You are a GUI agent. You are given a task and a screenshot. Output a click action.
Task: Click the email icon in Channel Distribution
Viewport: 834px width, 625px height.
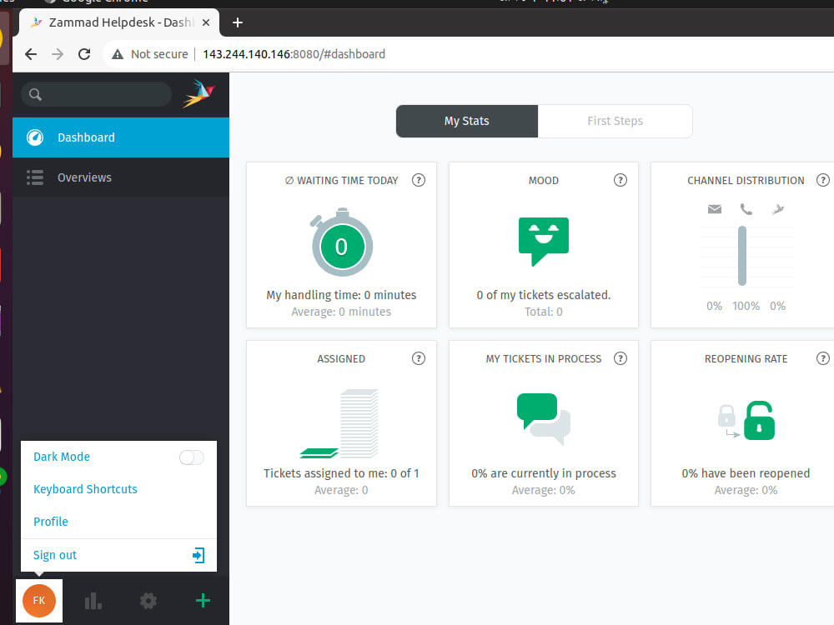[x=714, y=208]
